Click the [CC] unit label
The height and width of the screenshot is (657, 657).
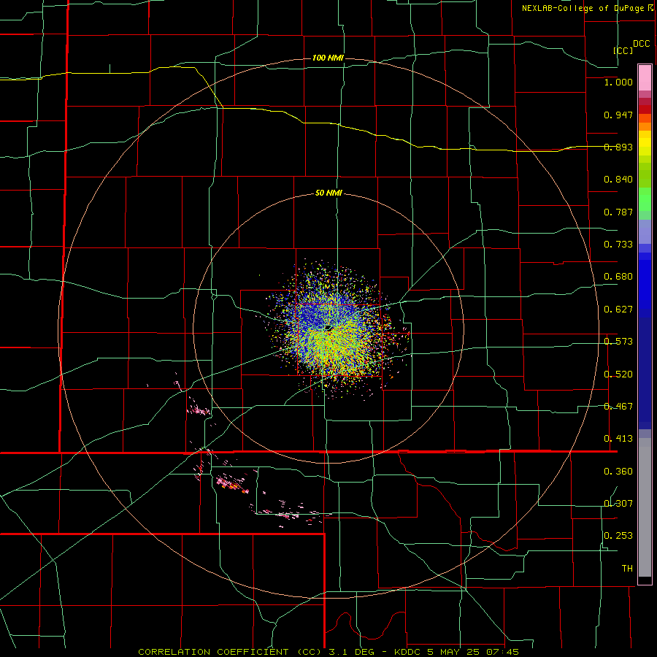coord(623,50)
